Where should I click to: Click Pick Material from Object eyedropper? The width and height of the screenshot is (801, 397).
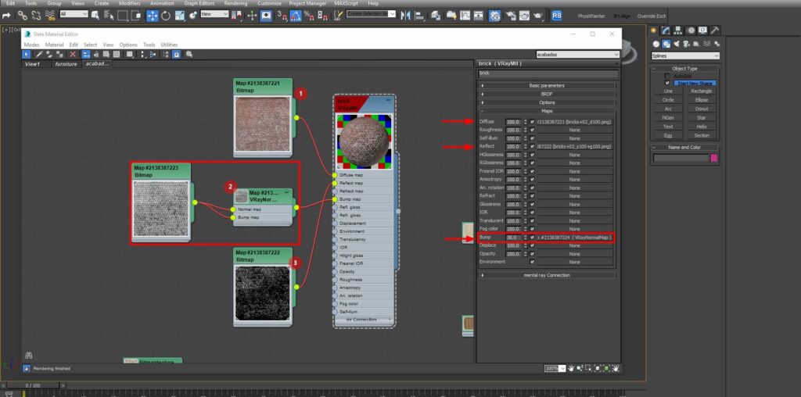pos(38,54)
